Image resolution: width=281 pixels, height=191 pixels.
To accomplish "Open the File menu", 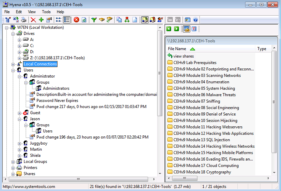I will [7, 12].
